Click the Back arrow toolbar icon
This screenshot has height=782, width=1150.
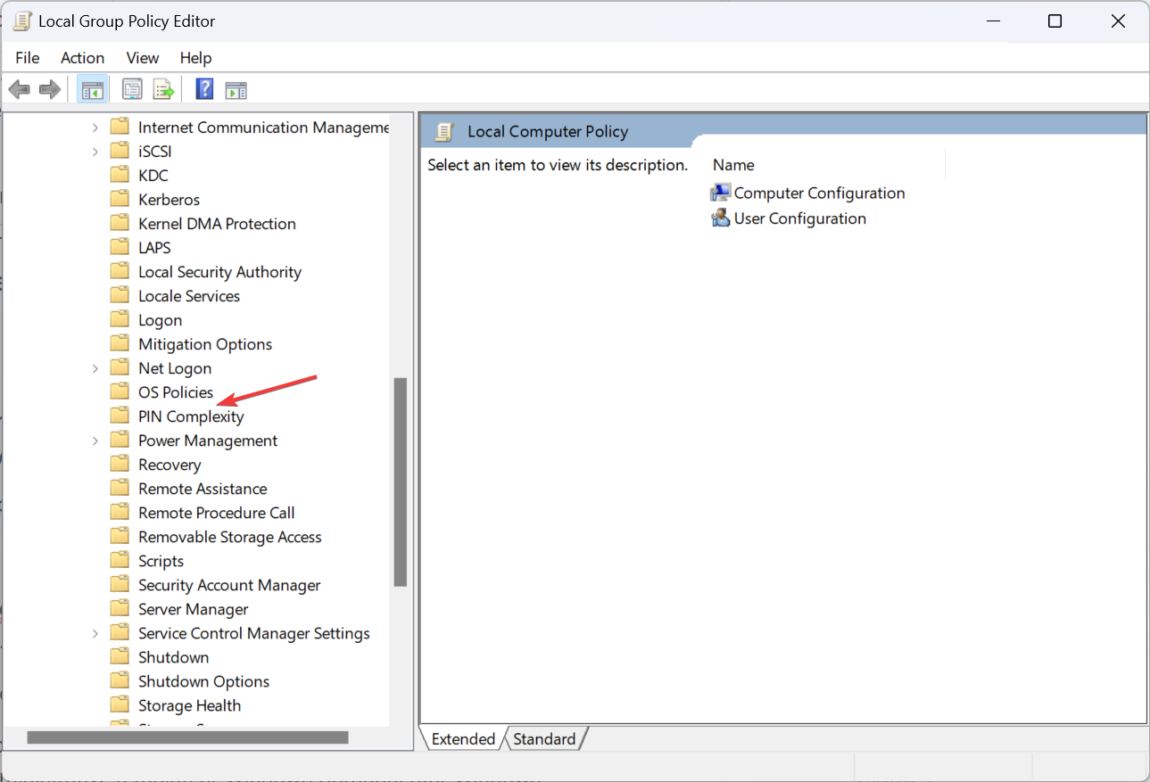tap(20, 89)
